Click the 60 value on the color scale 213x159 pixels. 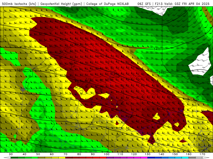tap(52, 154)
